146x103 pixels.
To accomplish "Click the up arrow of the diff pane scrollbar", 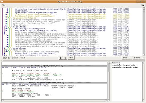I will pos(109,63).
